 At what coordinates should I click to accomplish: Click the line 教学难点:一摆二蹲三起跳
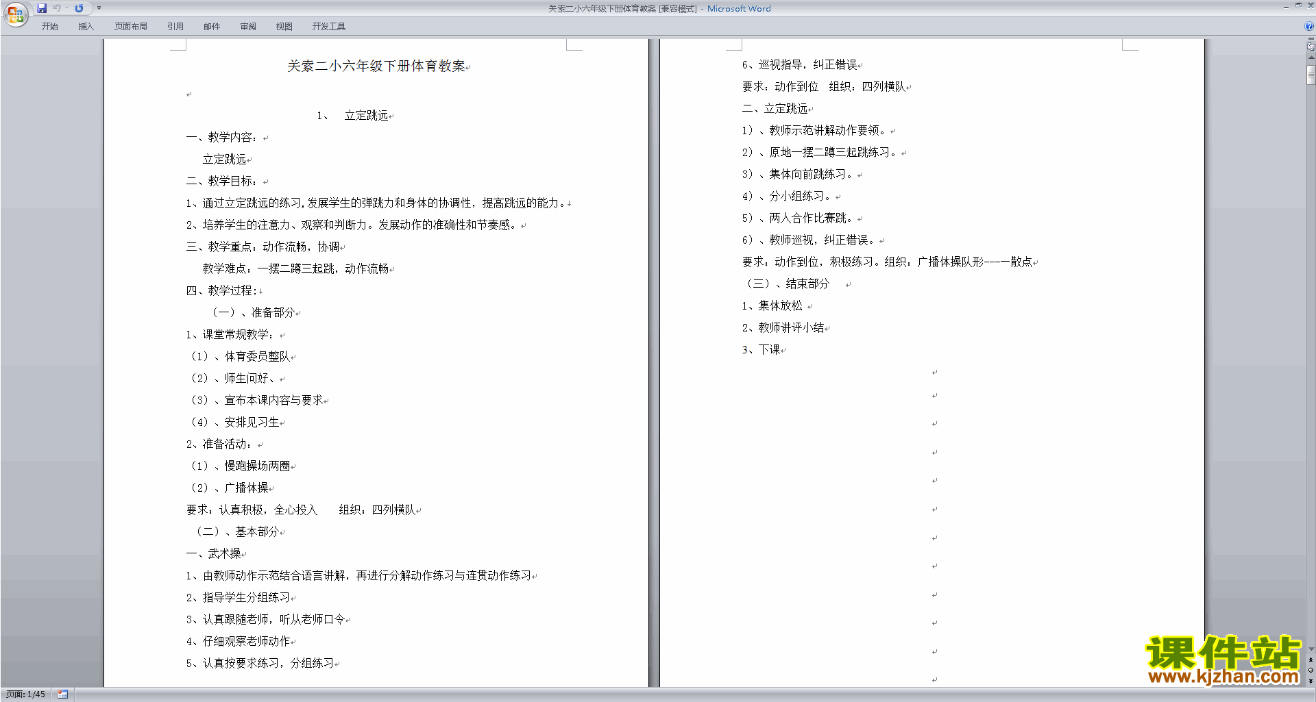pos(296,268)
